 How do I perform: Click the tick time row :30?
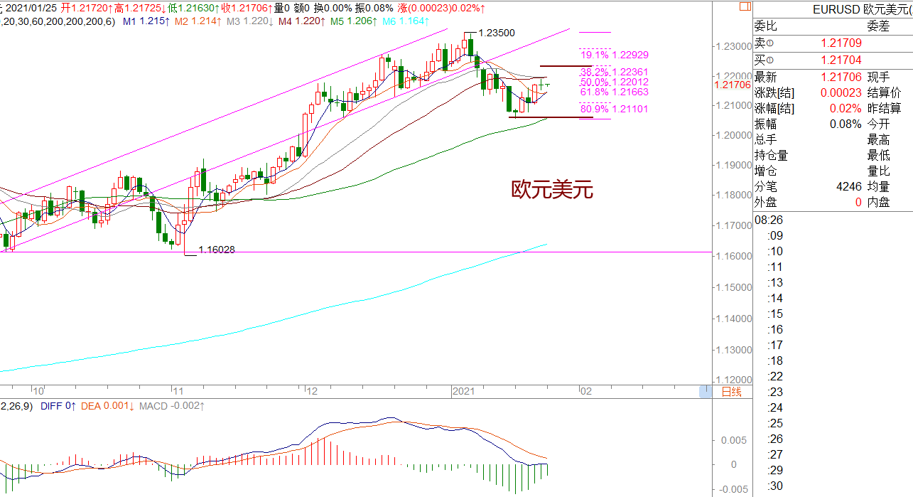tap(775, 486)
